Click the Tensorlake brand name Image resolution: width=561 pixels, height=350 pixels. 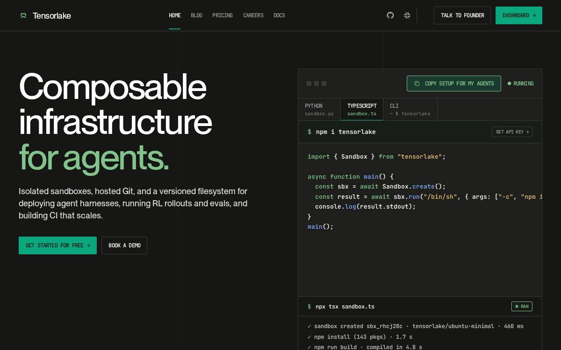coord(52,15)
